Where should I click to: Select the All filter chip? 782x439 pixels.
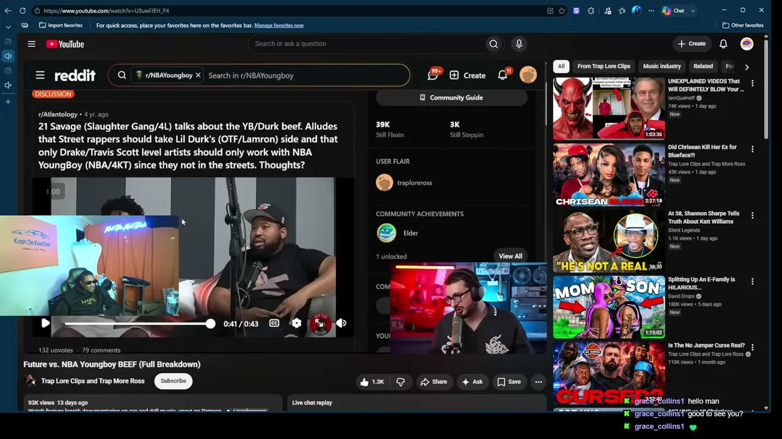click(x=561, y=66)
